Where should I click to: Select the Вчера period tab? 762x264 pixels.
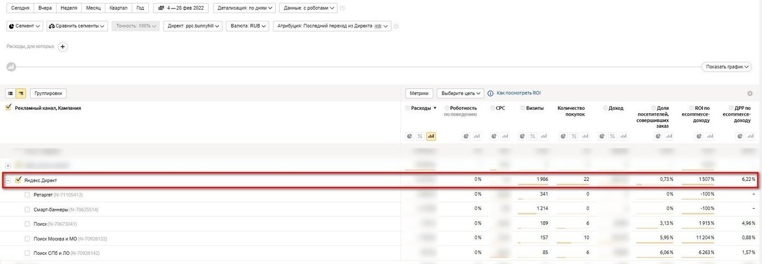(45, 9)
